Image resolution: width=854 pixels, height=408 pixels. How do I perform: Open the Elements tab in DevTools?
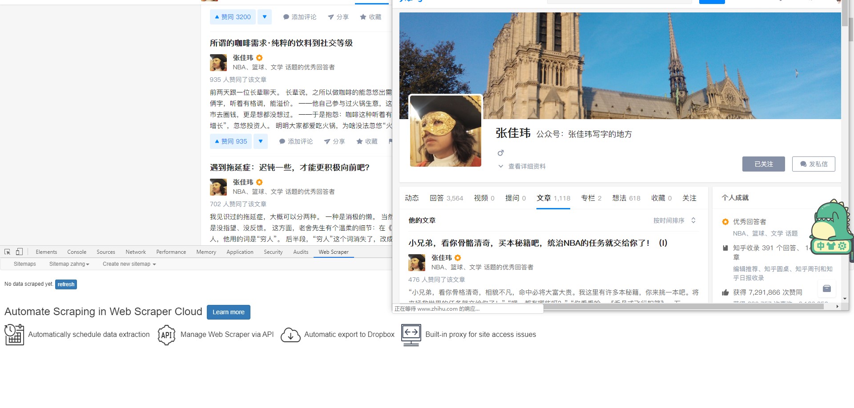(46, 252)
